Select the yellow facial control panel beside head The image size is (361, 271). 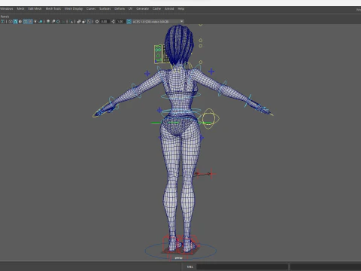(159, 54)
